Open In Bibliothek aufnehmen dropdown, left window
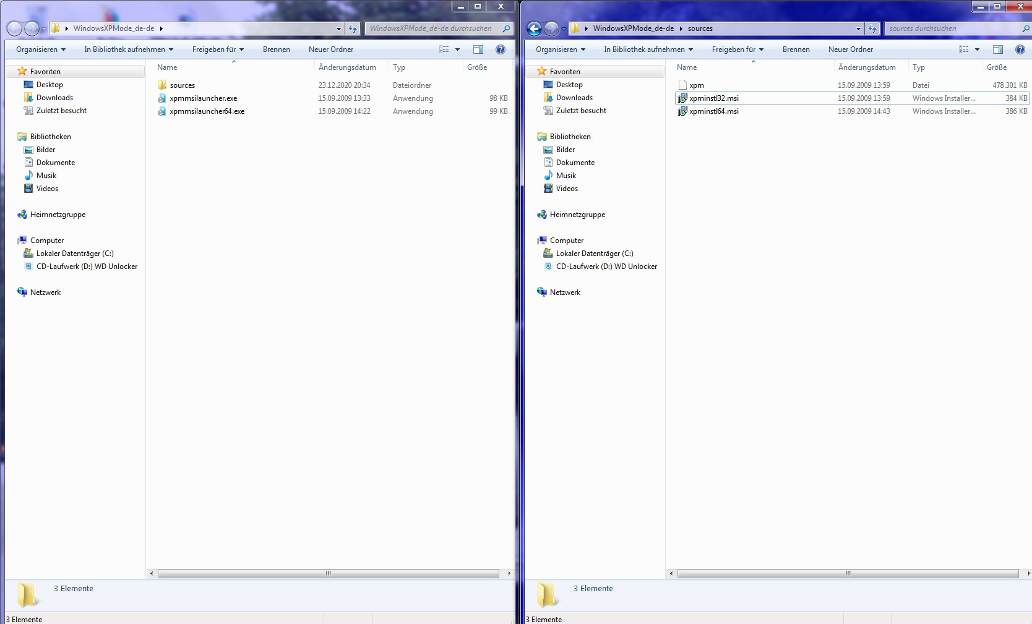This screenshot has height=624, width=1032. (x=129, y=49)
